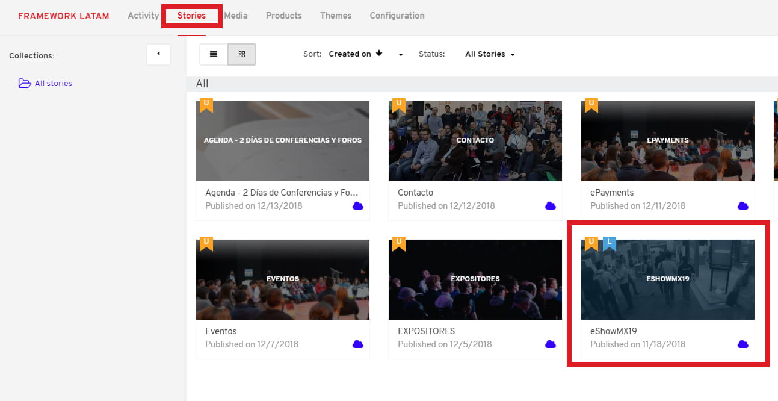Open the Media tab

(236, 16)
